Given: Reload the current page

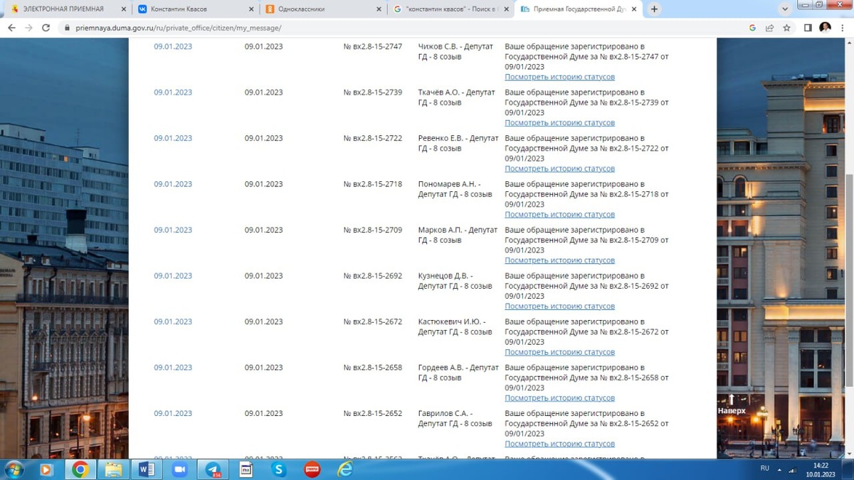Looking at the screenshot, I should pos(46,28).
